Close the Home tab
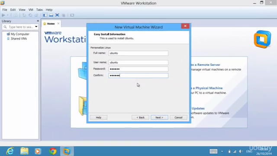This screenshot has width=277, height=156. click(x=58, y=23)
